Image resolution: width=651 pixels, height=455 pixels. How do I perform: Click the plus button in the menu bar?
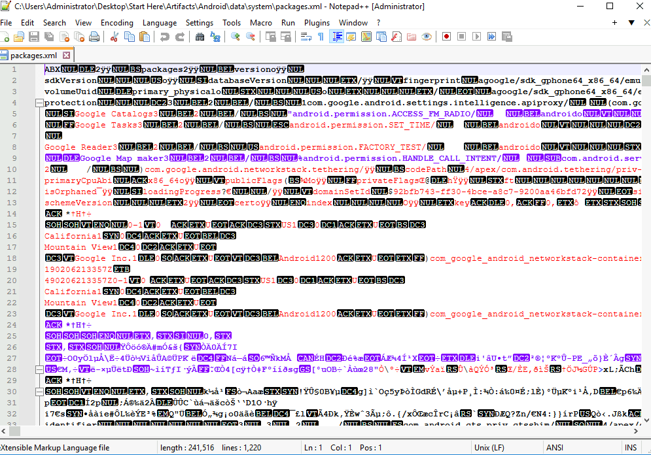pyautogui.click(x=614, y=23)
